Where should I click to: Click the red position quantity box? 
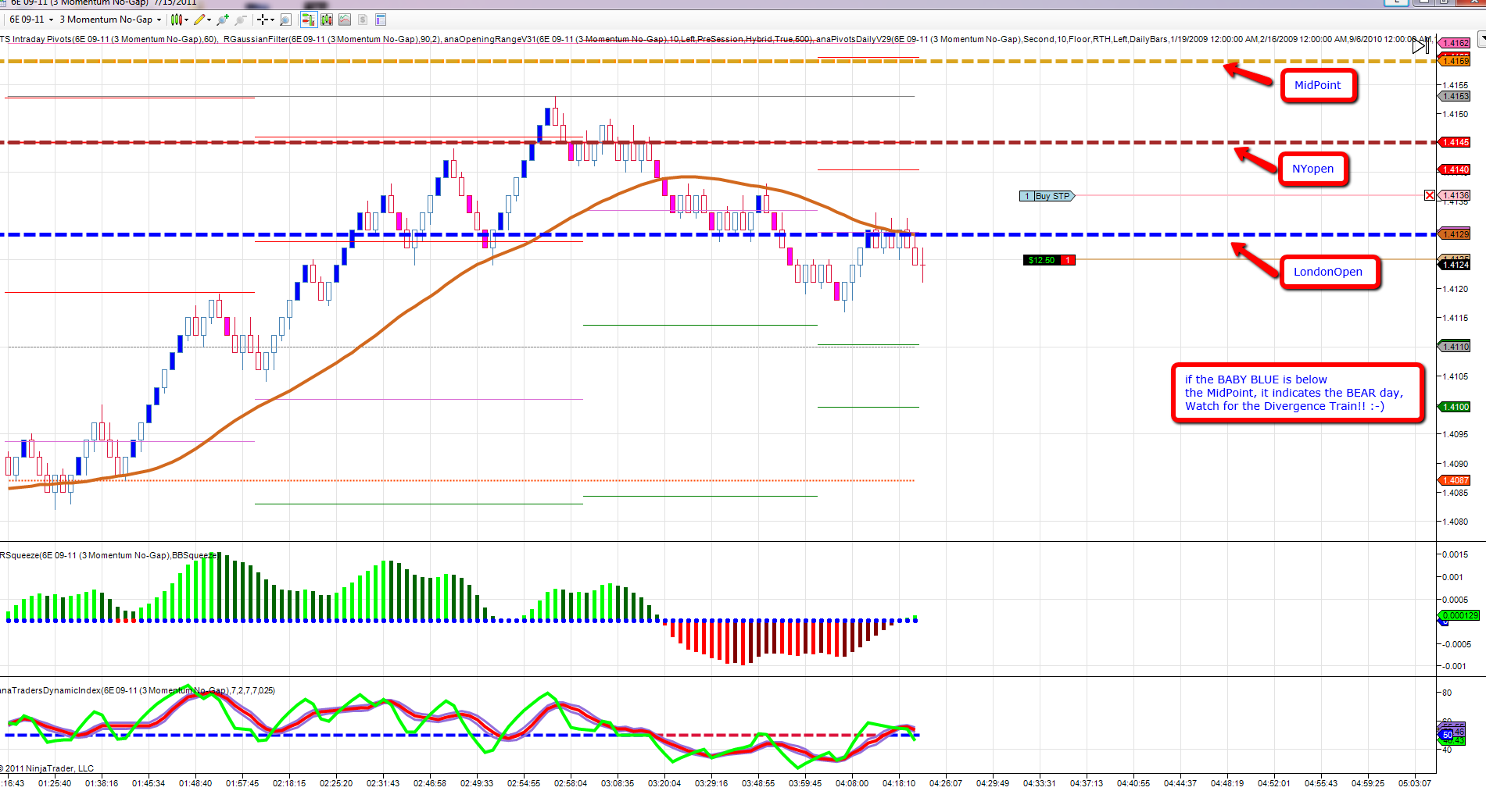[x=1068, y=260]
